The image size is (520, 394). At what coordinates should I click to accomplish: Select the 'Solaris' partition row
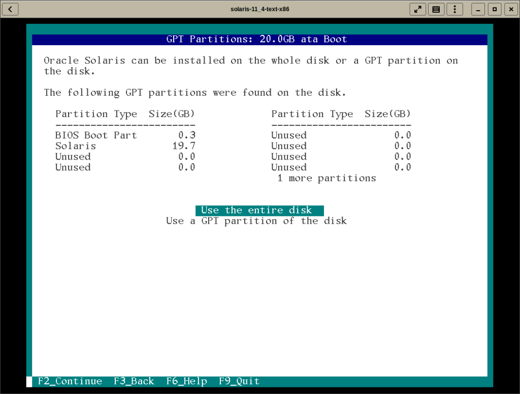coord(125,146)
